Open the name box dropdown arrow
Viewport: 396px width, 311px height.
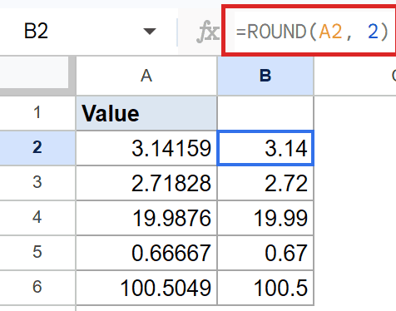(x=150, y=32)
